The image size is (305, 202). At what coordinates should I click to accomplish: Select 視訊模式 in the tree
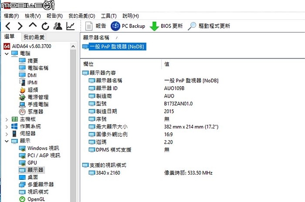[34, 192]
